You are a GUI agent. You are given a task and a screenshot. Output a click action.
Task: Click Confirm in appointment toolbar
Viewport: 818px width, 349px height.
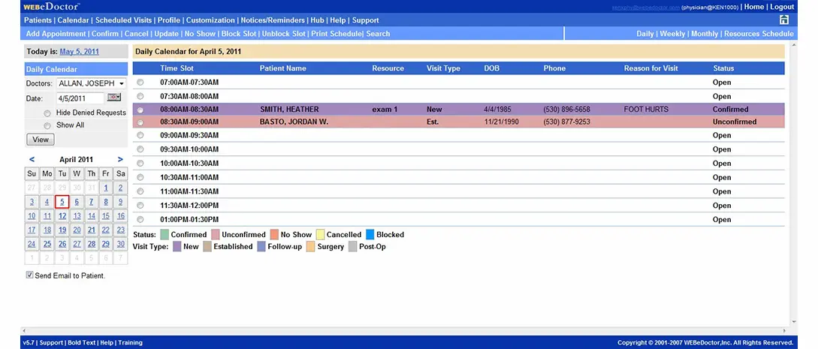click(x=105, y=34)
